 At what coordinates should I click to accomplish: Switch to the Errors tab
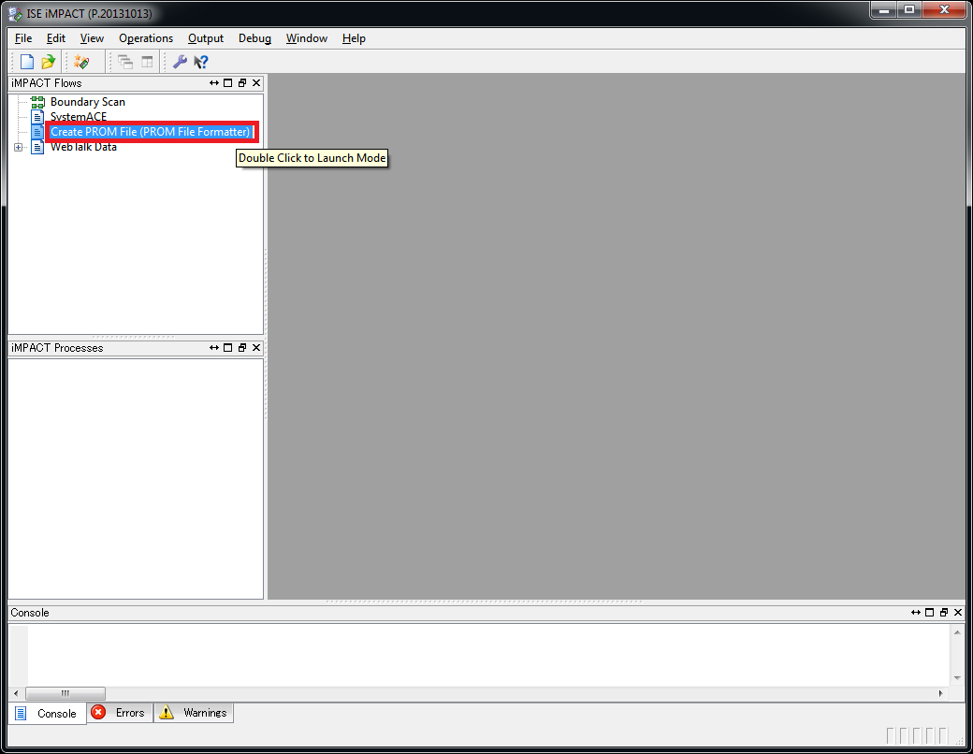119,713
